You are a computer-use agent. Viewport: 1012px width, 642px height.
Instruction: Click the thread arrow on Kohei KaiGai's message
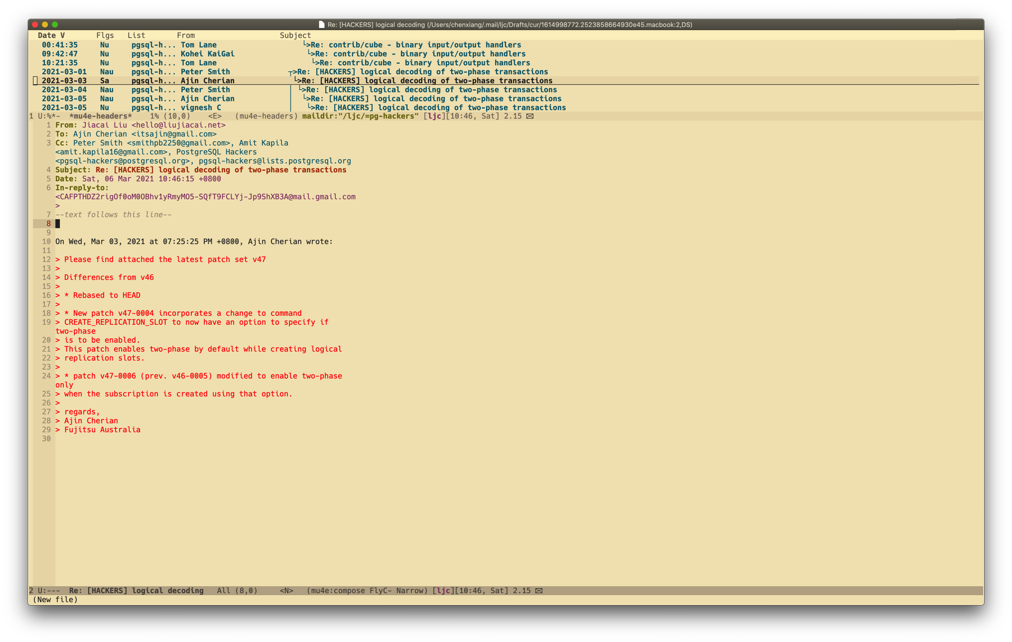coord(311,54)
